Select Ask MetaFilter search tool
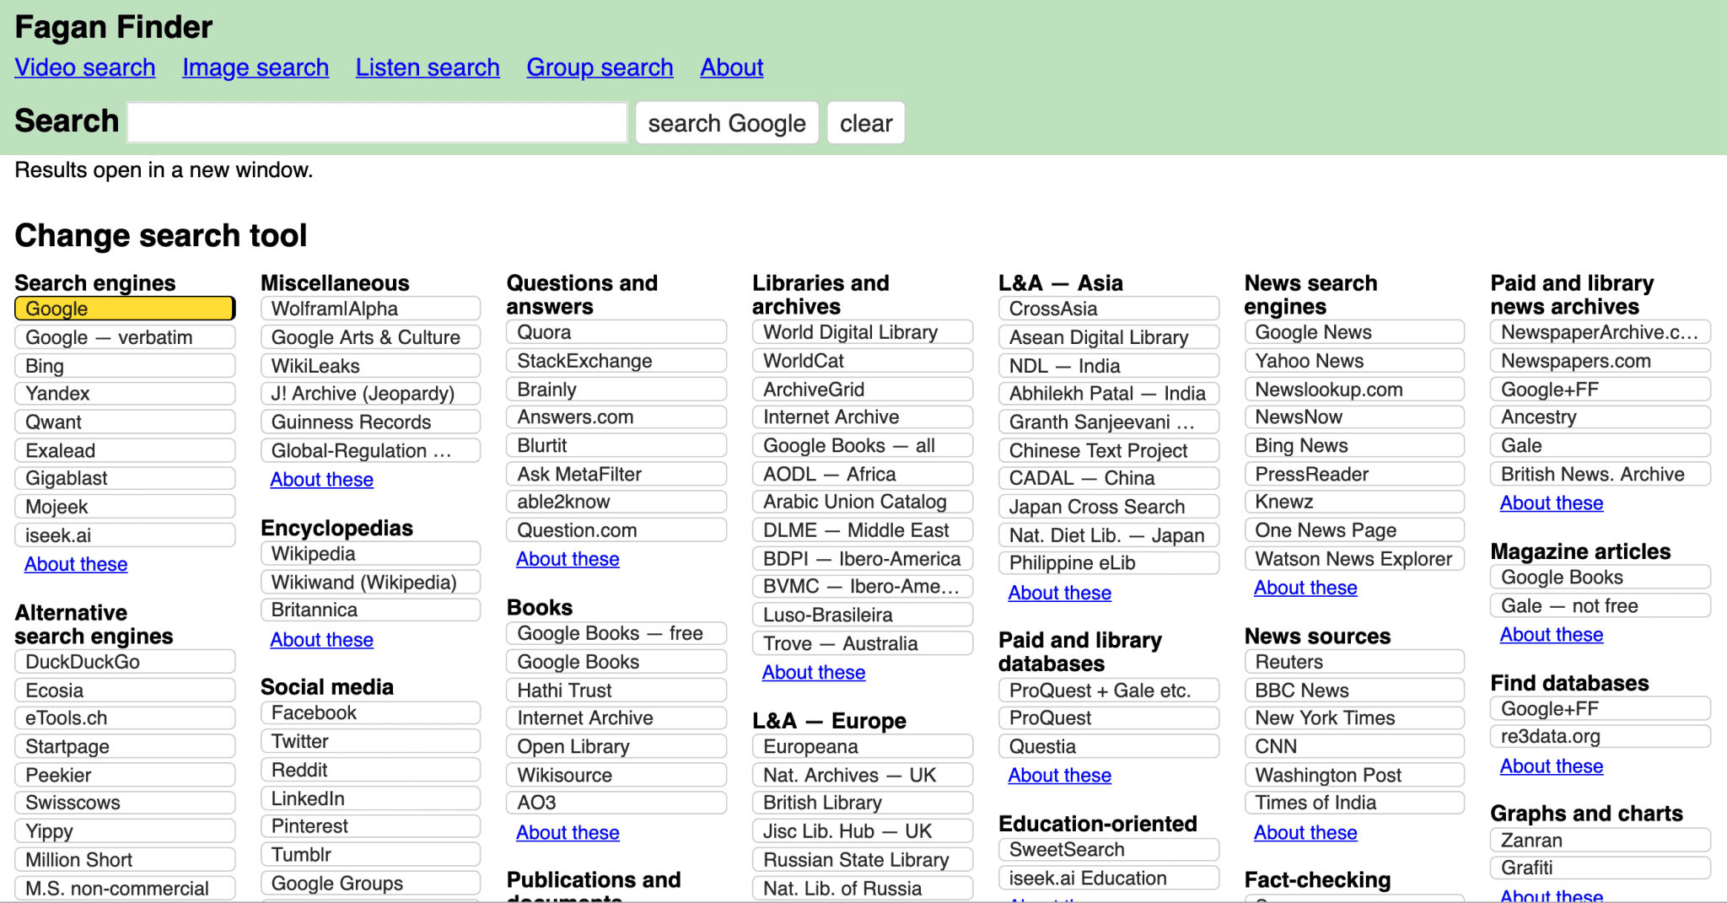This screenshot has width=1727, height=903. (x=616, y=474)
